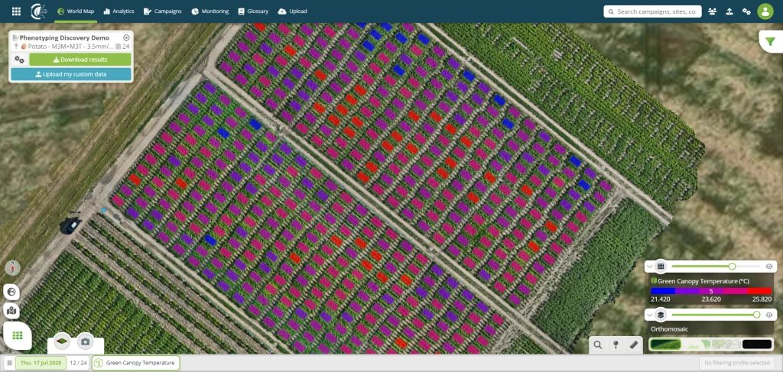Viewport: 783px width, 372px height.
Task: Click the microplot grid layer icon
Action: [x=661, y=267]
